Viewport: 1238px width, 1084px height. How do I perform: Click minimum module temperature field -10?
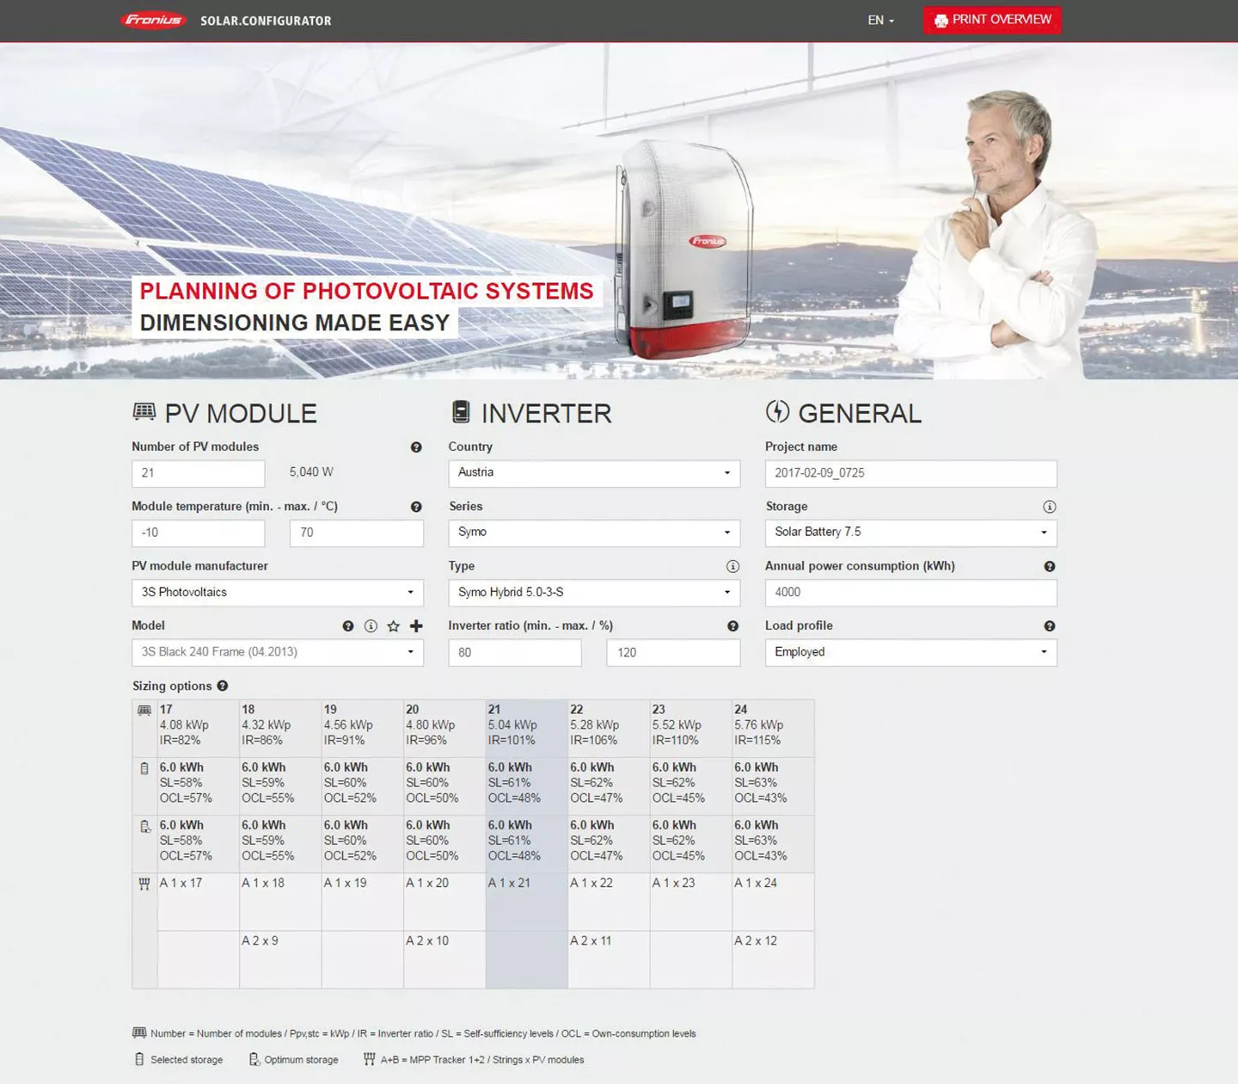pos(199,533)
